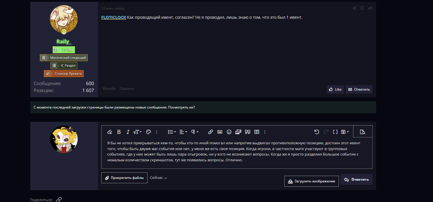
Task: Insert a quote block
Action: tap(247, 132)
